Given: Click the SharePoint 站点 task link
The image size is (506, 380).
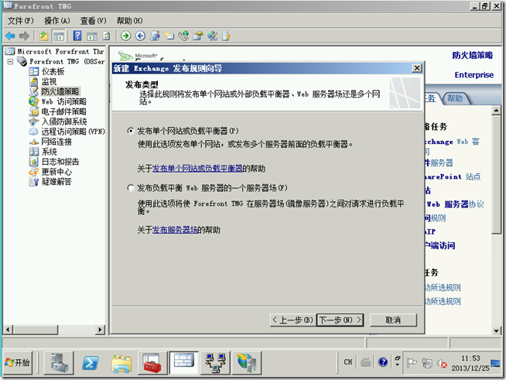Looking at the screenshot, I should [453, 176].
